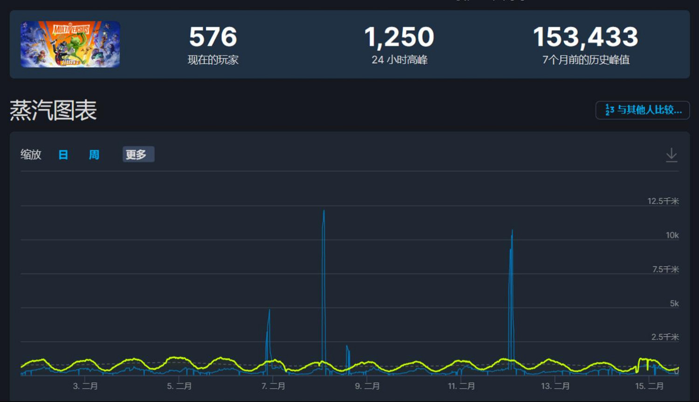Screen dimensions: 699x402
Task: Click the MultiVersus game thumbnail
Action: click(70, 44)
